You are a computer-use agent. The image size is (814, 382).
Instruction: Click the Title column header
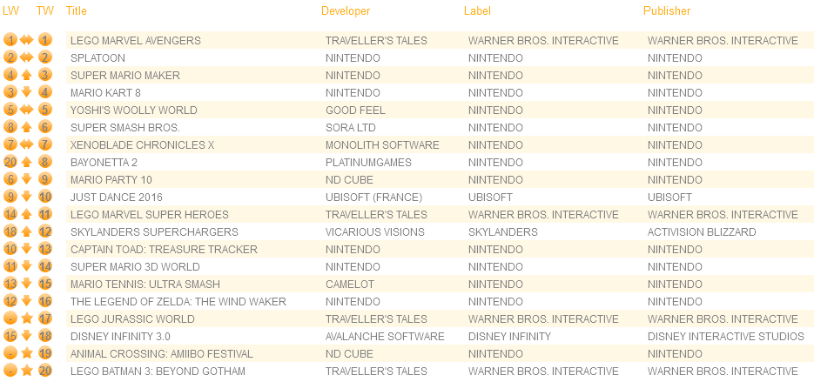click(77, 11)
